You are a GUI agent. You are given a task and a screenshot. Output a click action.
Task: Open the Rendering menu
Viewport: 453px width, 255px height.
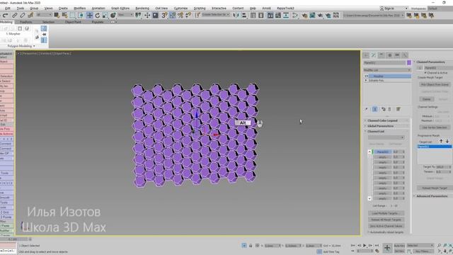pyautogui.click(x=142, y=8)
